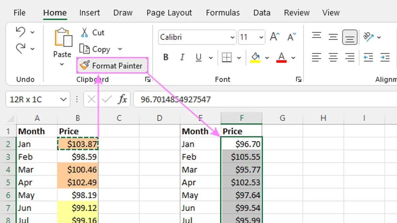Screen dimensions: 397x223
Task: Open the Page Layout tab
Action: click(169, 13)
